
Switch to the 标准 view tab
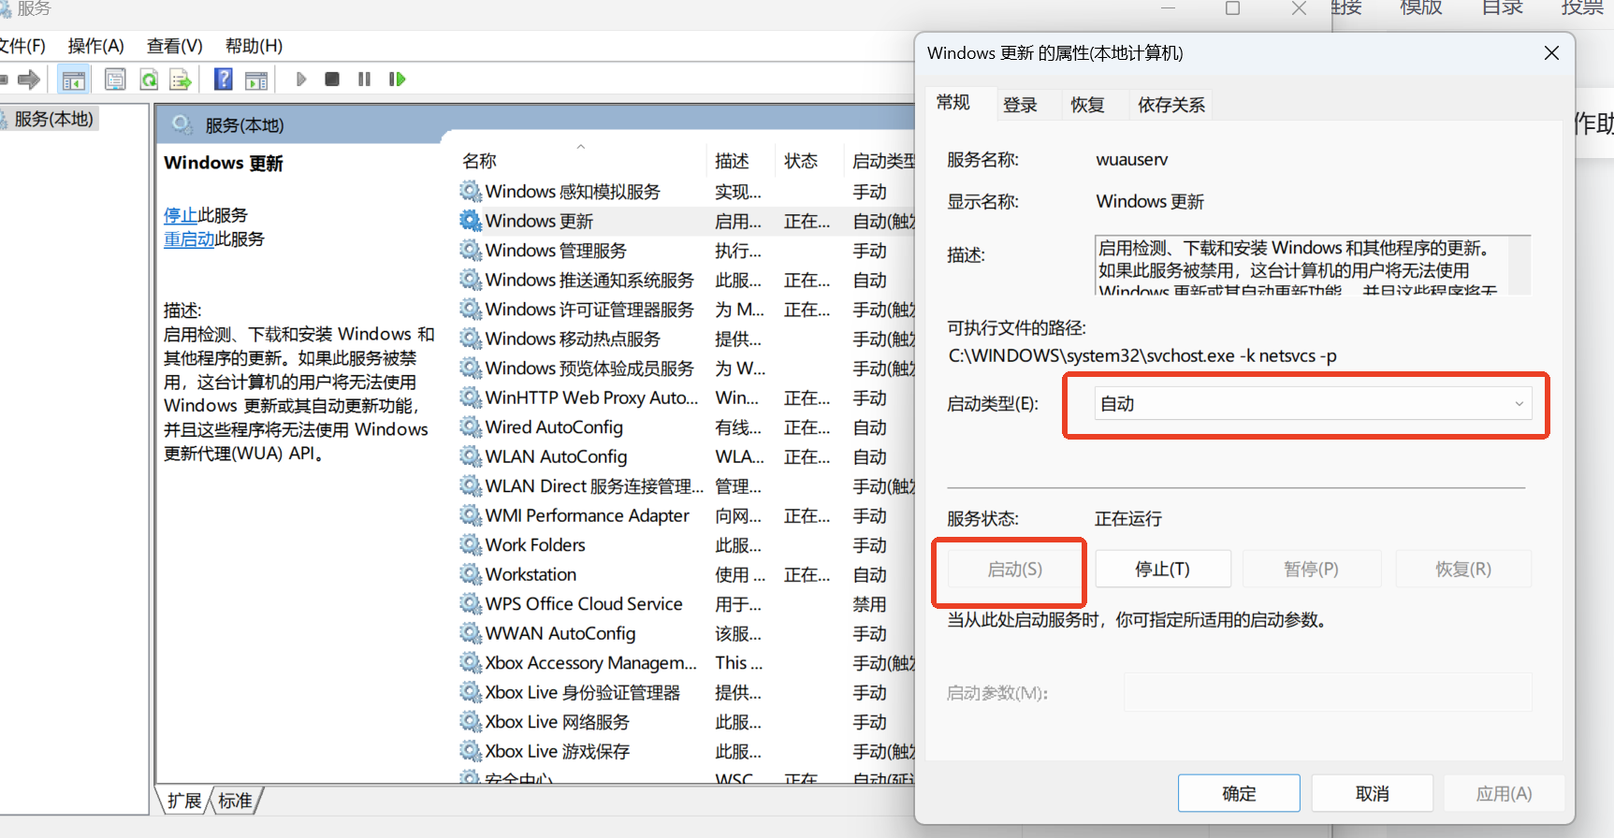coord(236,801)
